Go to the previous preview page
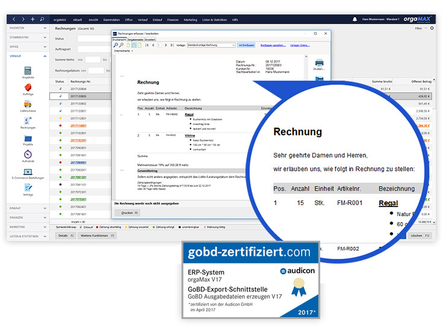 pos(153,45)
